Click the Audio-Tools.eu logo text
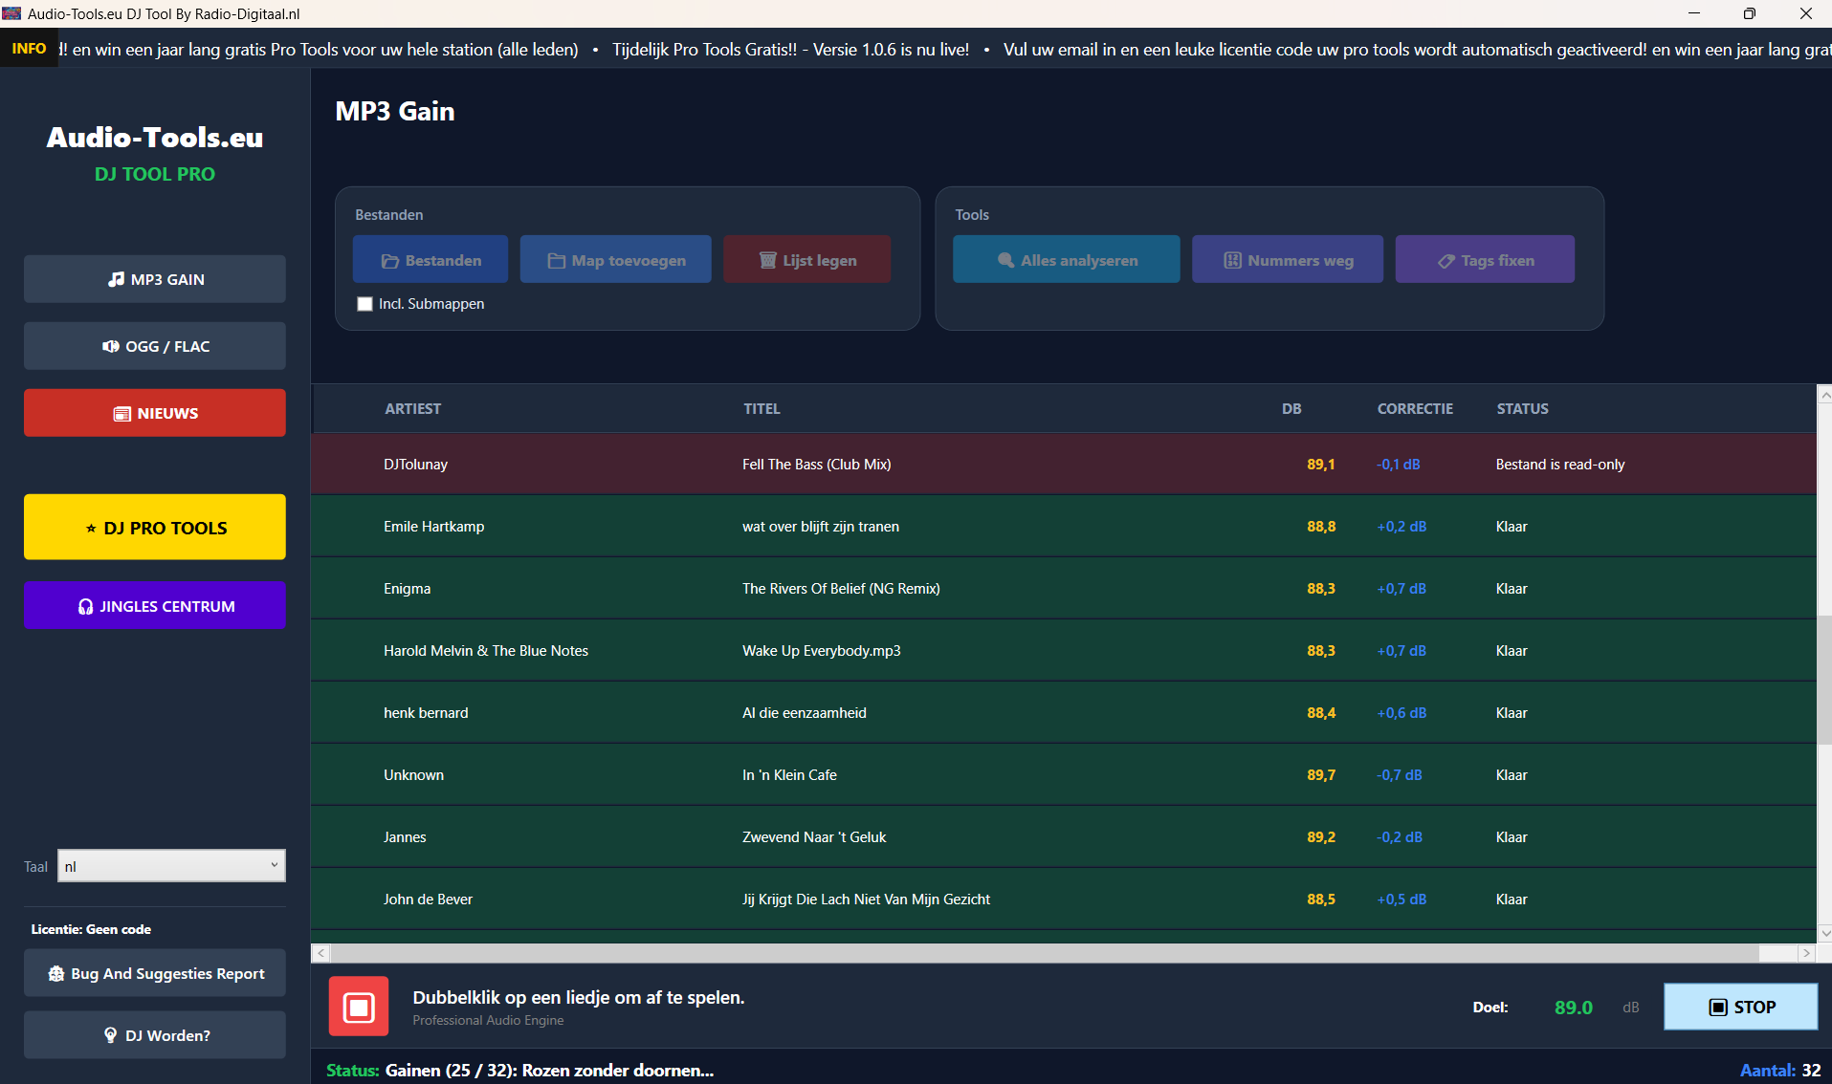Viewport: 1832px width, 1084px height. [155, 138]
